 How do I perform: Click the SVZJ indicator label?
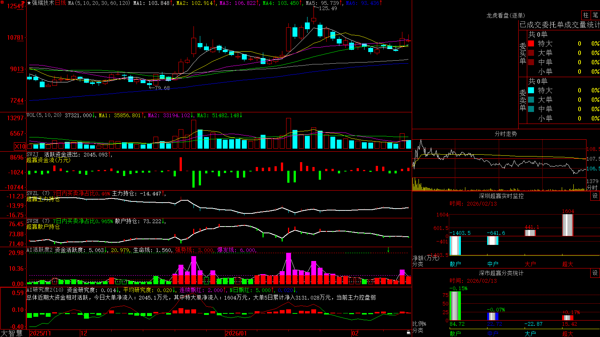tap(33, 154)
